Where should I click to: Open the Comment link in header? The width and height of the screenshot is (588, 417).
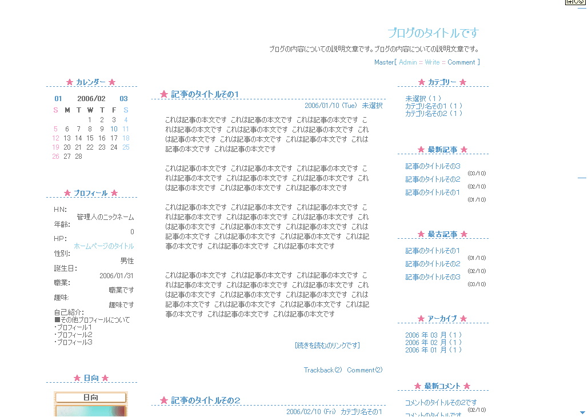(461, 62)
